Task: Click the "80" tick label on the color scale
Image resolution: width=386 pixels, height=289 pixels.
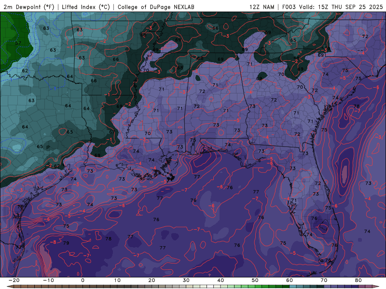Action: [358, 280]
